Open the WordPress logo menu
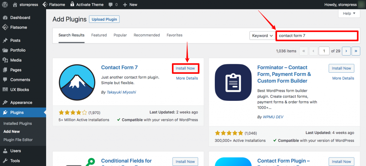The width and height of the screenshot is (366, 166). (5, 4)
